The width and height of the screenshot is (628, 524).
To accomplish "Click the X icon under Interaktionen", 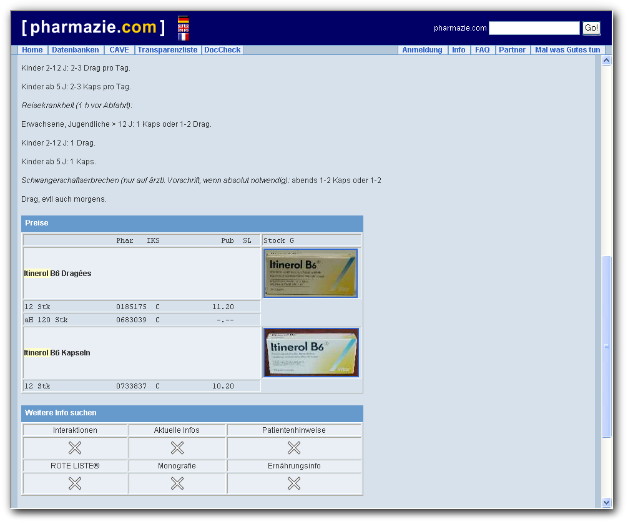I will click(x=74, y=448).
